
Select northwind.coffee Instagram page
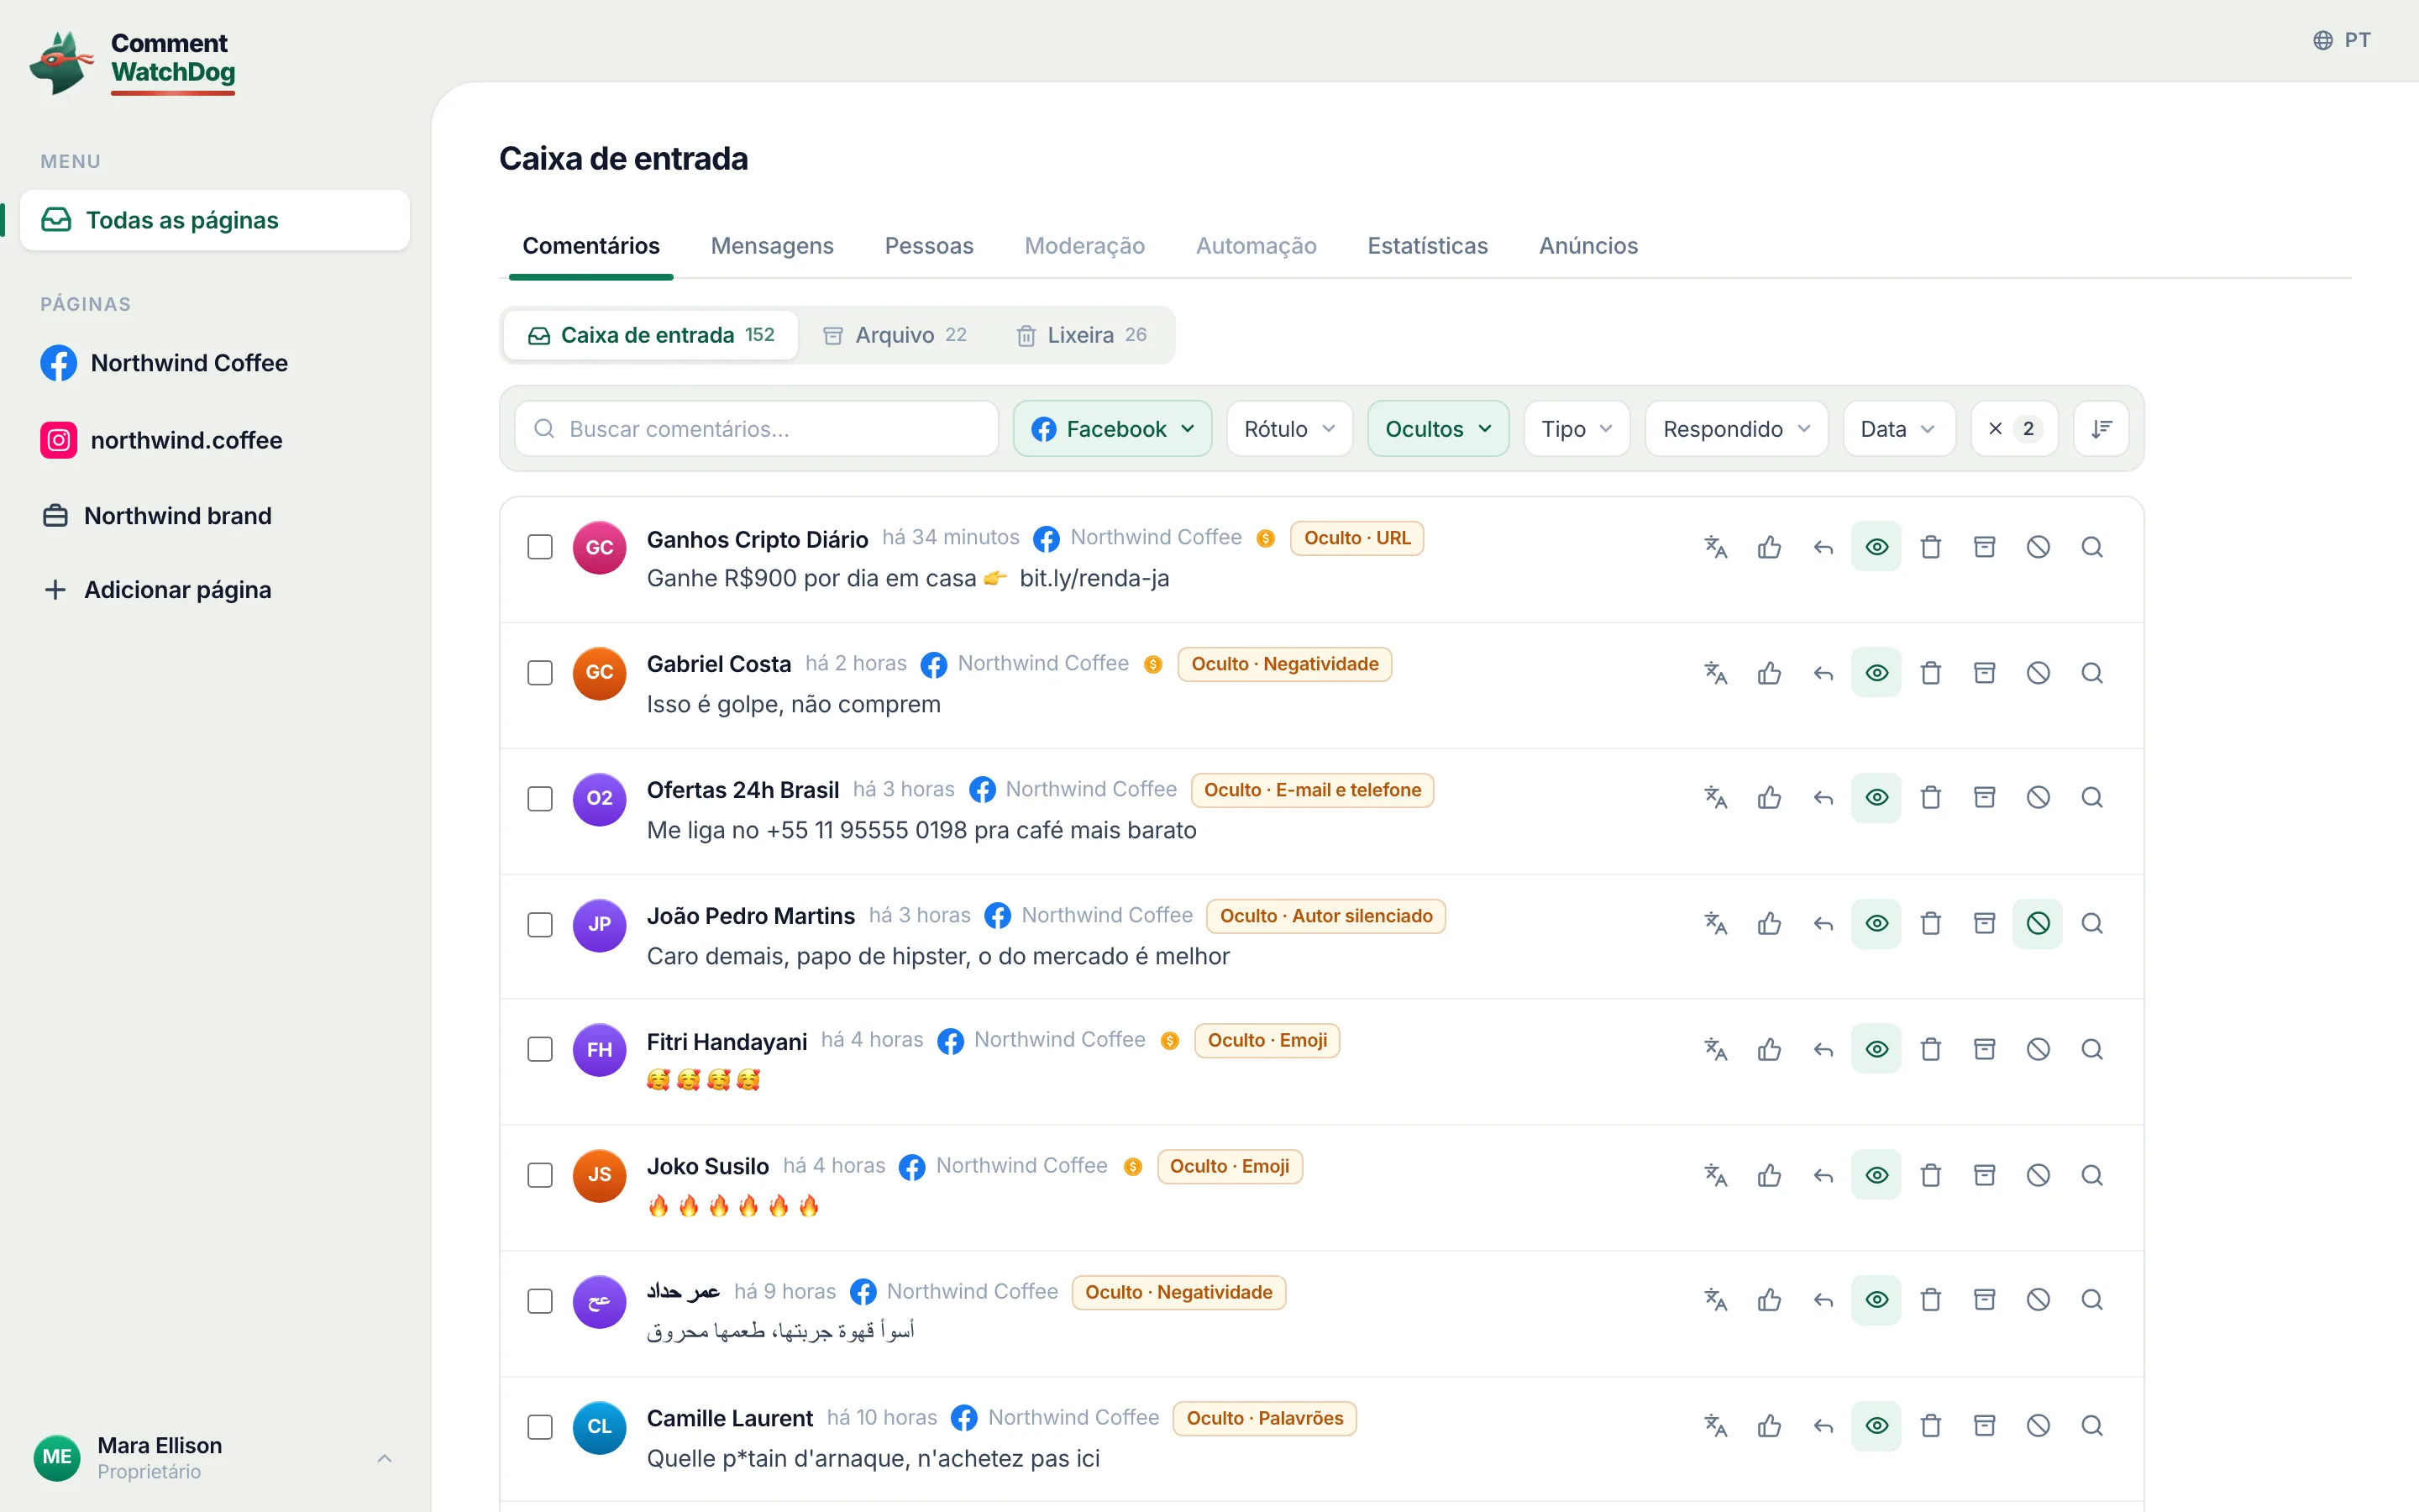pos(162,440)
